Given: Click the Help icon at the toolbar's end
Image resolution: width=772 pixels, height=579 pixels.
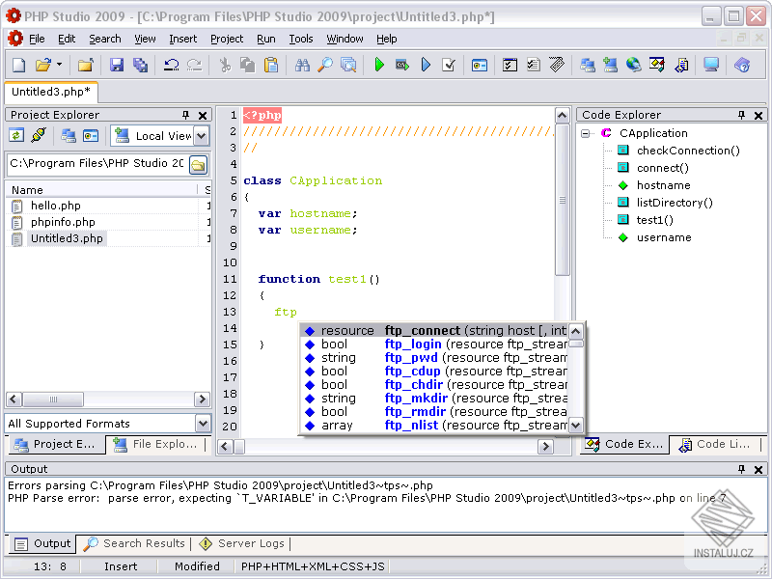Looking at the screenshot, I should click(x=741, y=66).
